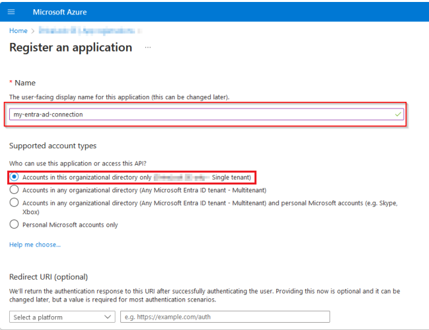Viewport: 429px width, 330px height.
Task: Open the blurred App registrations breadcrumb
Action: pyautogui.click(x=87, y=30)
